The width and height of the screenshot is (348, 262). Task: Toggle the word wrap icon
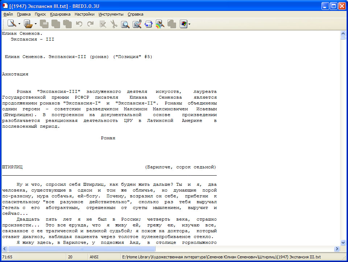149,24
